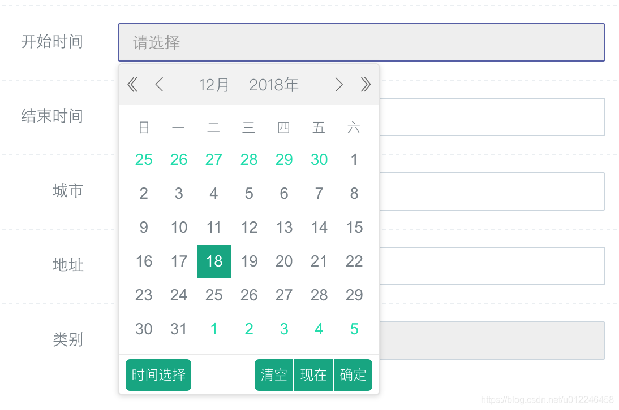Select the highlighted date 18

coord(213,261)
